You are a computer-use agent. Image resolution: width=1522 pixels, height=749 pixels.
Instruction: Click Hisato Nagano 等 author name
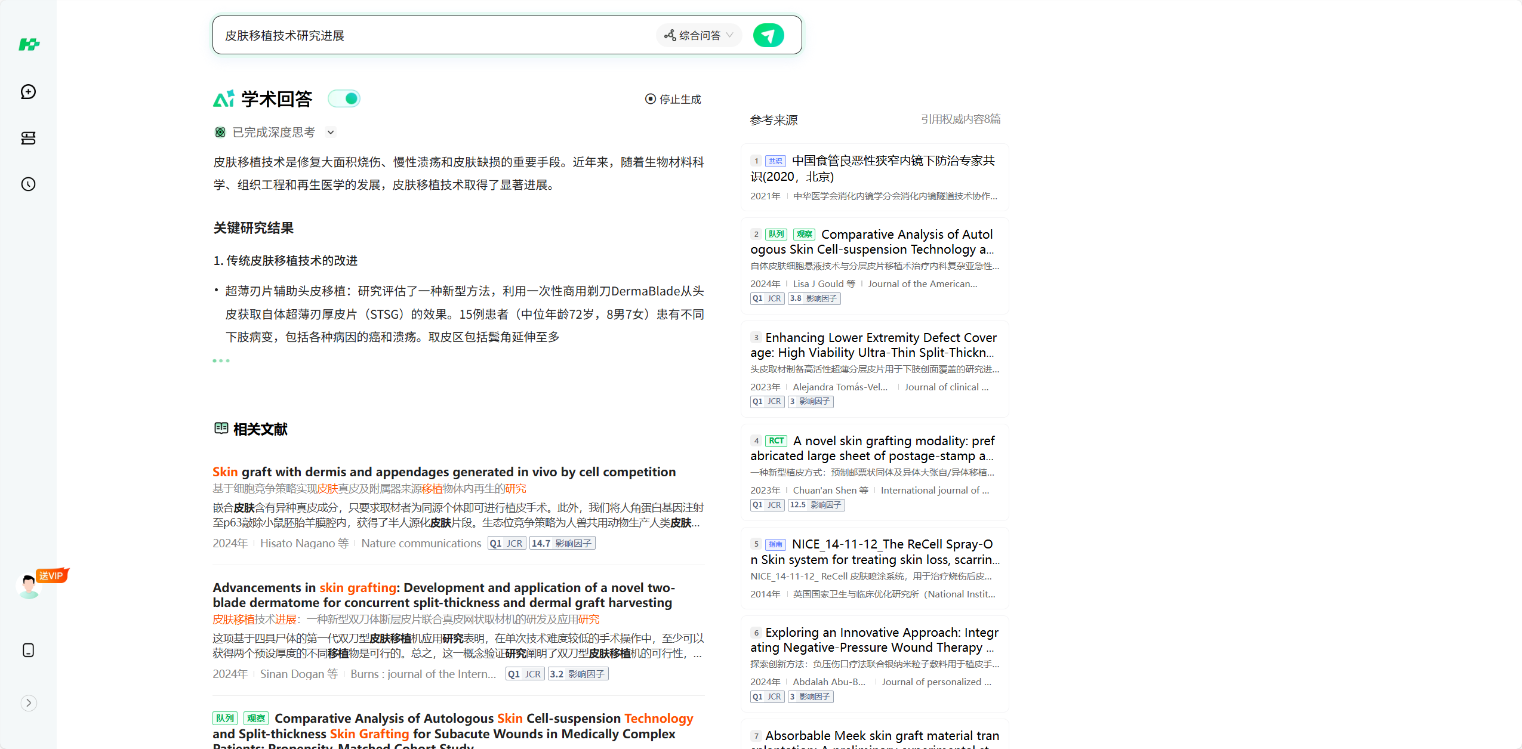[304, 543]
